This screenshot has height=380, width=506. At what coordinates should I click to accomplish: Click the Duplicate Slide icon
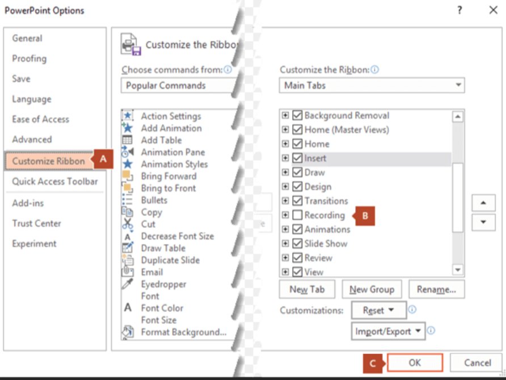pos(128,260)
